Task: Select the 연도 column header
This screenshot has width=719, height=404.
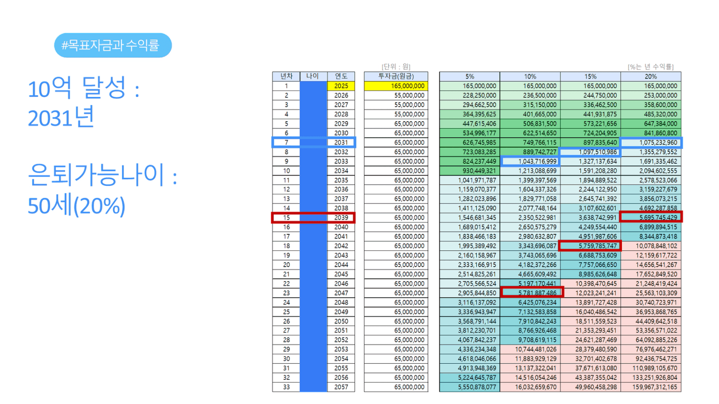Action: tap(341, 76)
